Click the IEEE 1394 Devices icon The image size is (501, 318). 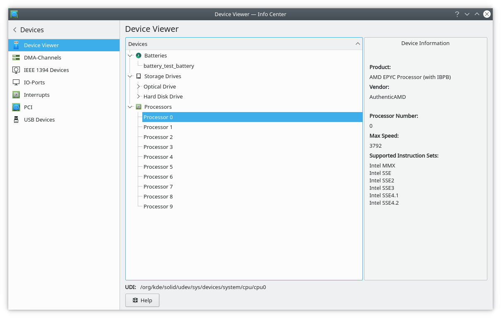[16, 70]
